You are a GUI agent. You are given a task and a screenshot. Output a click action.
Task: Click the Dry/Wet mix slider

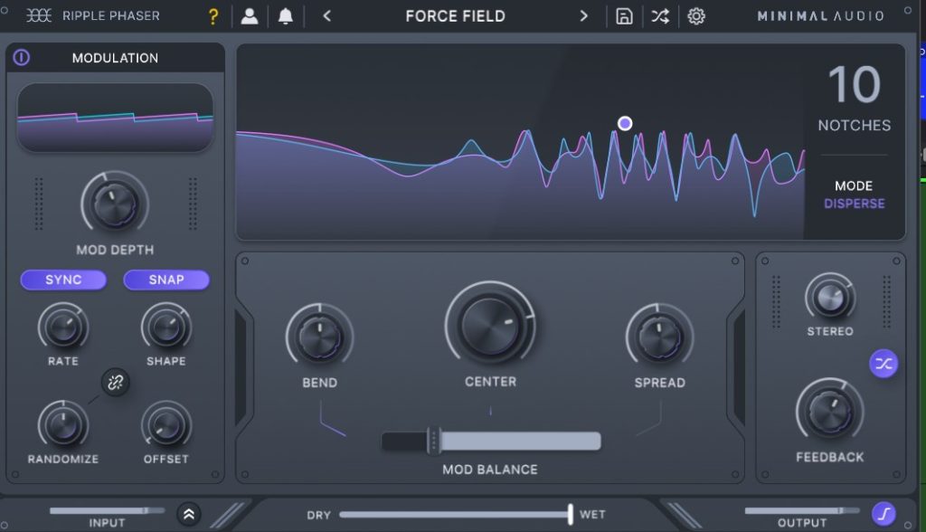[455, 515]
